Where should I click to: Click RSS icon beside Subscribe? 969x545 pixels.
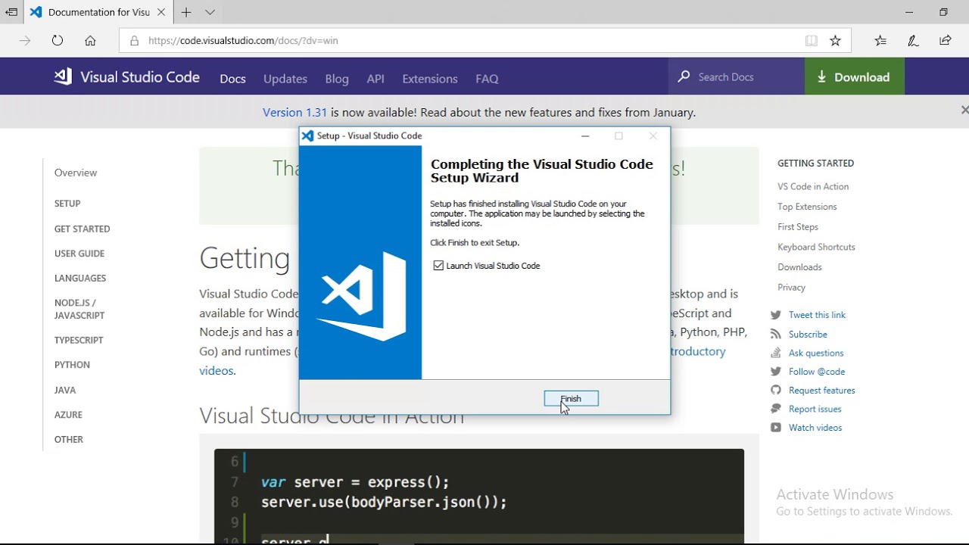775,334
